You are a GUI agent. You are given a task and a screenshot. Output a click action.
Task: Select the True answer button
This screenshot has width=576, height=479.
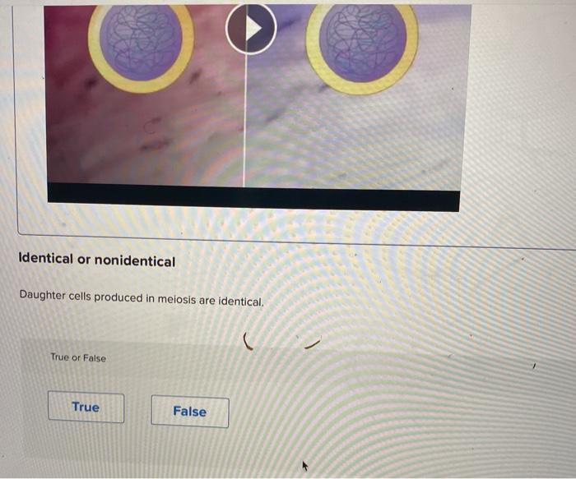(86, 408)
